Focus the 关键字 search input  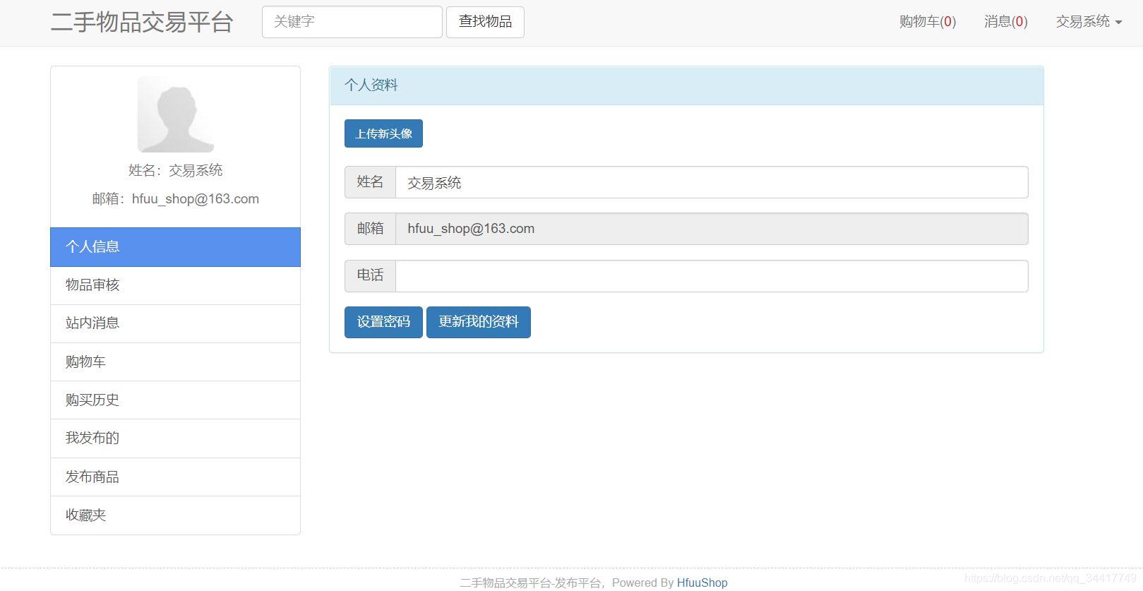352,22
